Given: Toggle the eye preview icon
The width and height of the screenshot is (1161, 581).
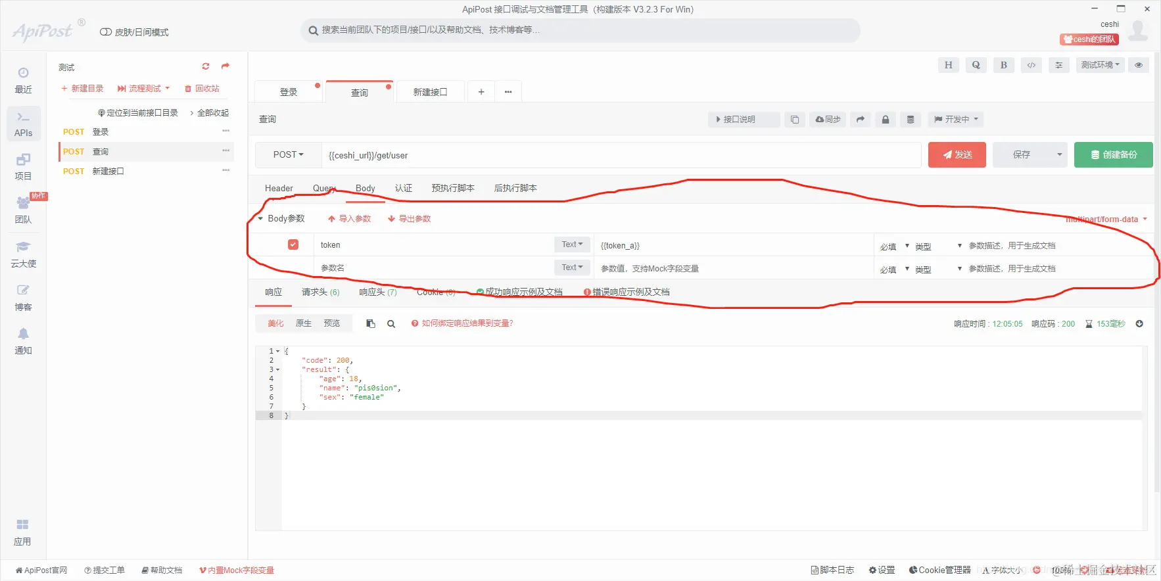Looking at the screenshot, I should (x=1139, y=65).
